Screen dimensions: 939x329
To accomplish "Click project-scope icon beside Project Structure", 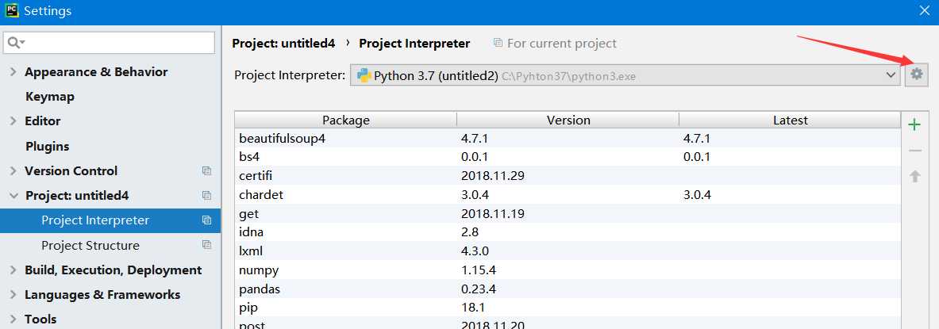I will tap(206, 245).
